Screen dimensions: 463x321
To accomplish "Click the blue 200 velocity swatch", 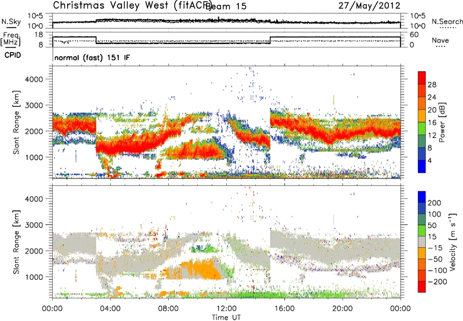I will tap(422, 197).
